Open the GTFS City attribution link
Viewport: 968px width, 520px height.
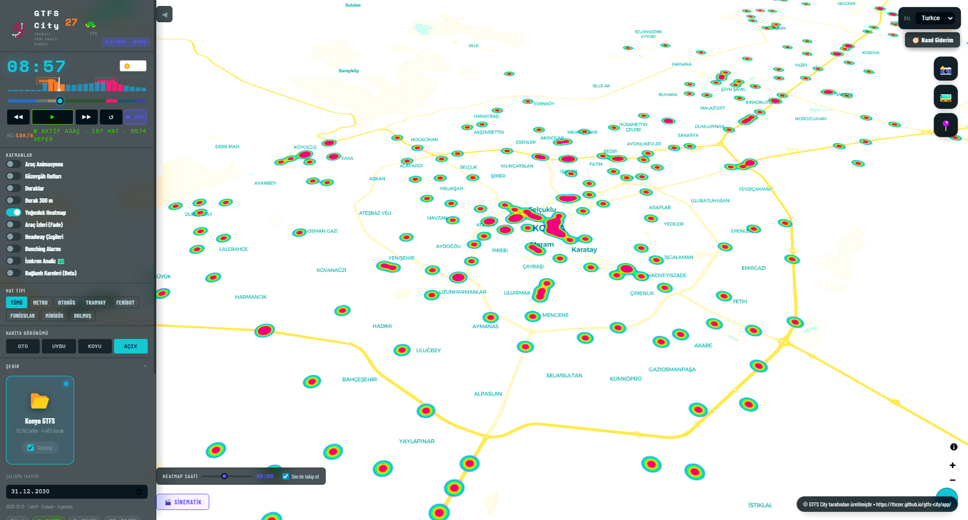pos(877,505)
